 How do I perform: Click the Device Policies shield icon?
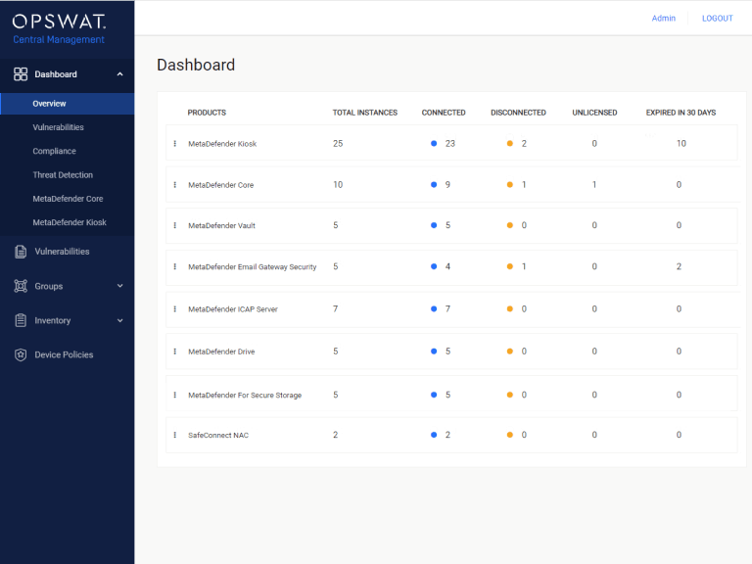(21, 354)
